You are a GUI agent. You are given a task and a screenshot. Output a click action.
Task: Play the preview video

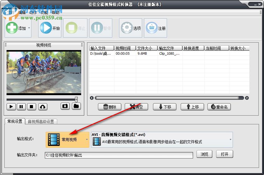11,107
